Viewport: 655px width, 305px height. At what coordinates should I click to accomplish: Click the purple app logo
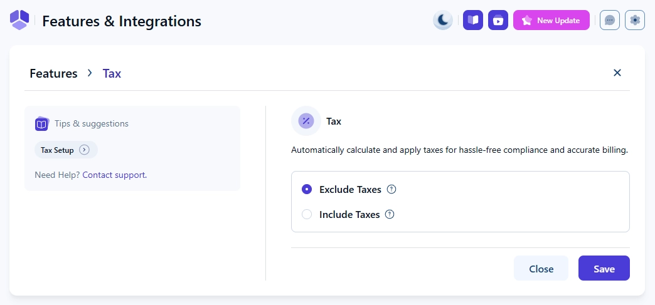coord(19,20)
